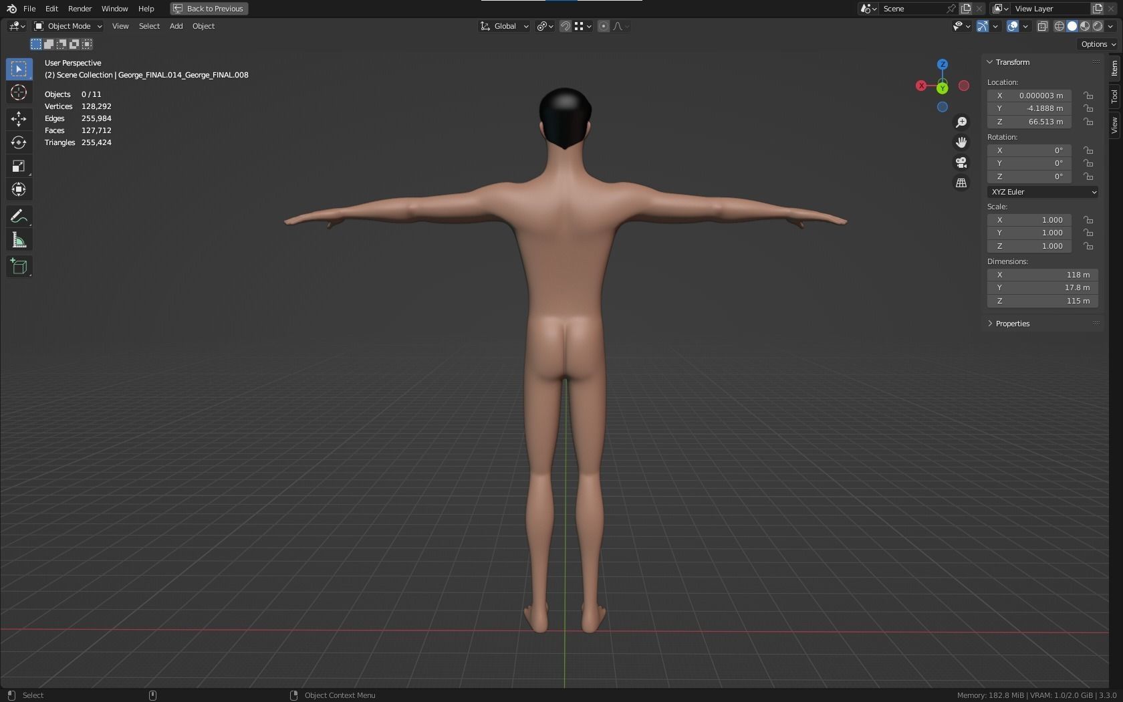Select the Annotate pencil tool
This screenshot has height=702, width=1123.
point(19,216)
